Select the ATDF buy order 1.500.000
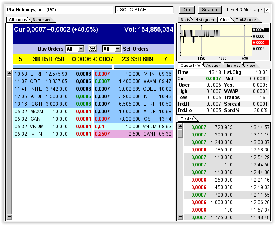This screenshot has width=275, height=225. pyautogui.click(x=53, y=96)
